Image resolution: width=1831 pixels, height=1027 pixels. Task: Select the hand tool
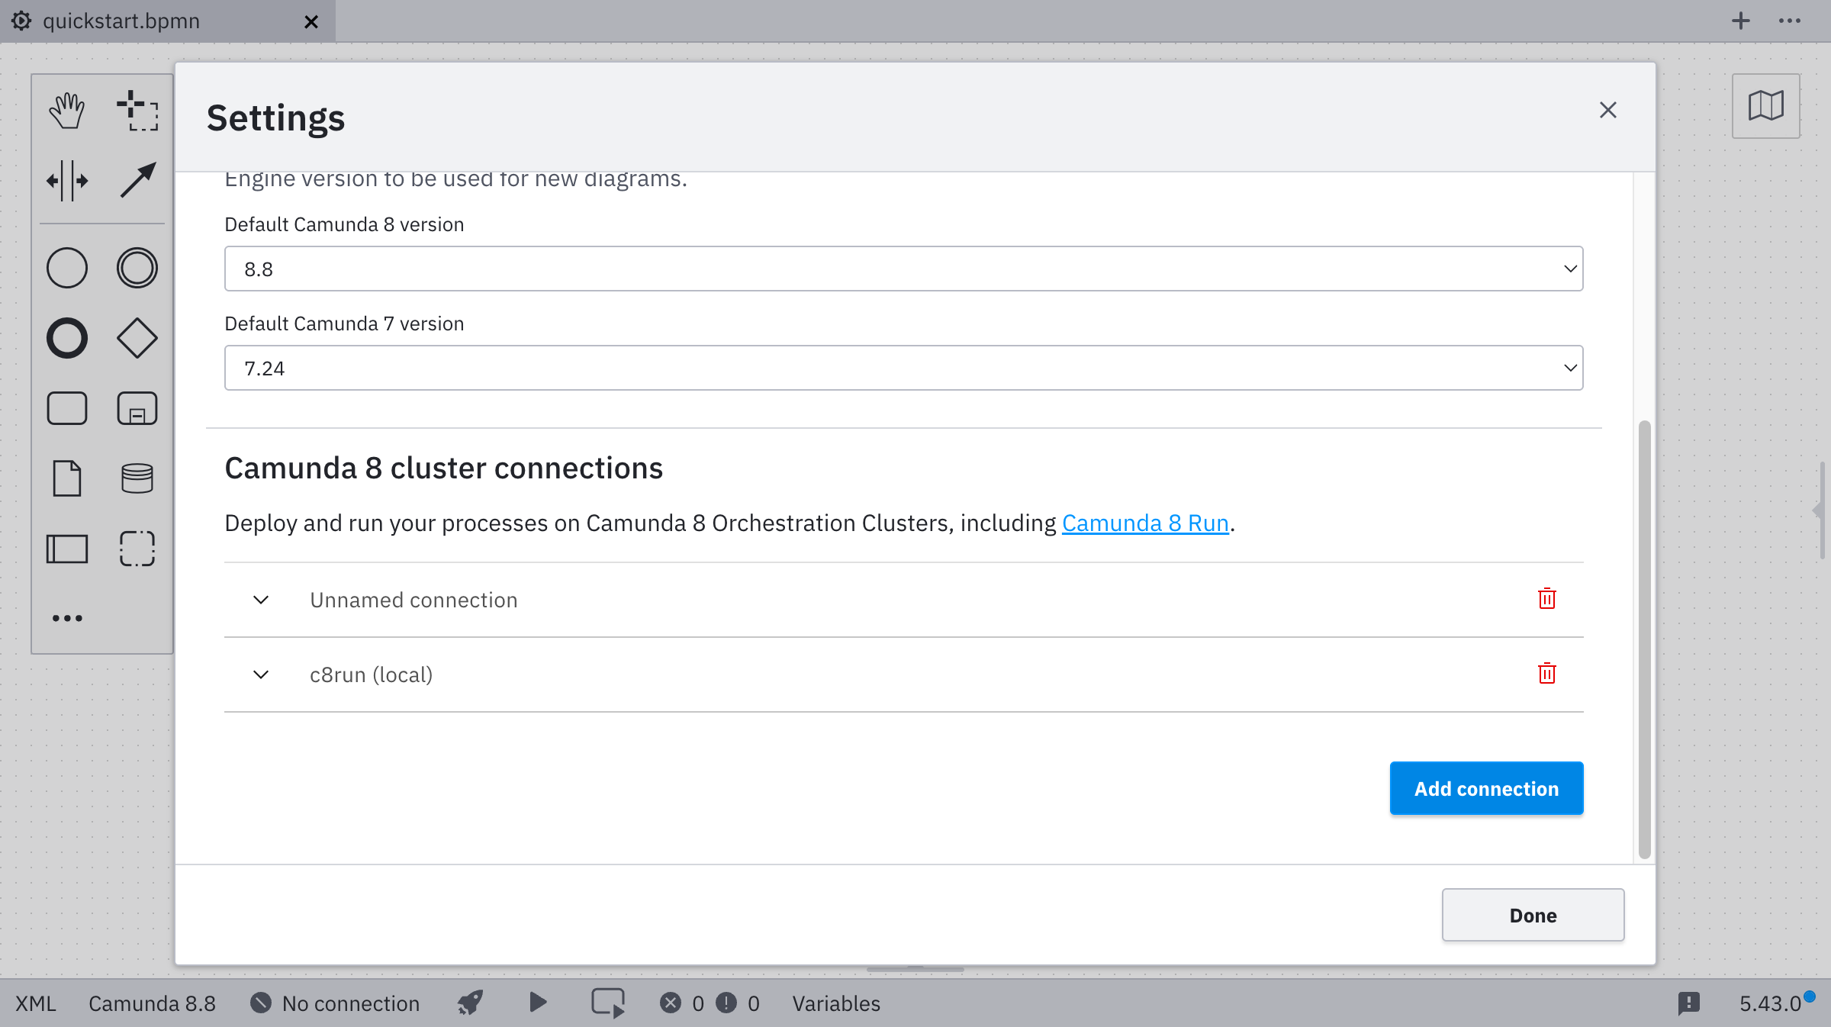click(x=66, y=109)
